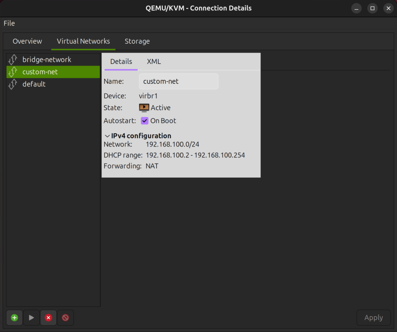Screen dimensions: 397x332
Task: Add a new virtual network with the plus icon
Action: coord(14,317)
